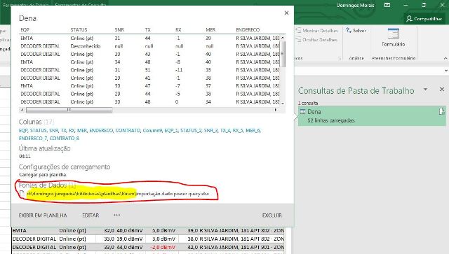Click the preview's left scroll arrow

click(22, 110)
